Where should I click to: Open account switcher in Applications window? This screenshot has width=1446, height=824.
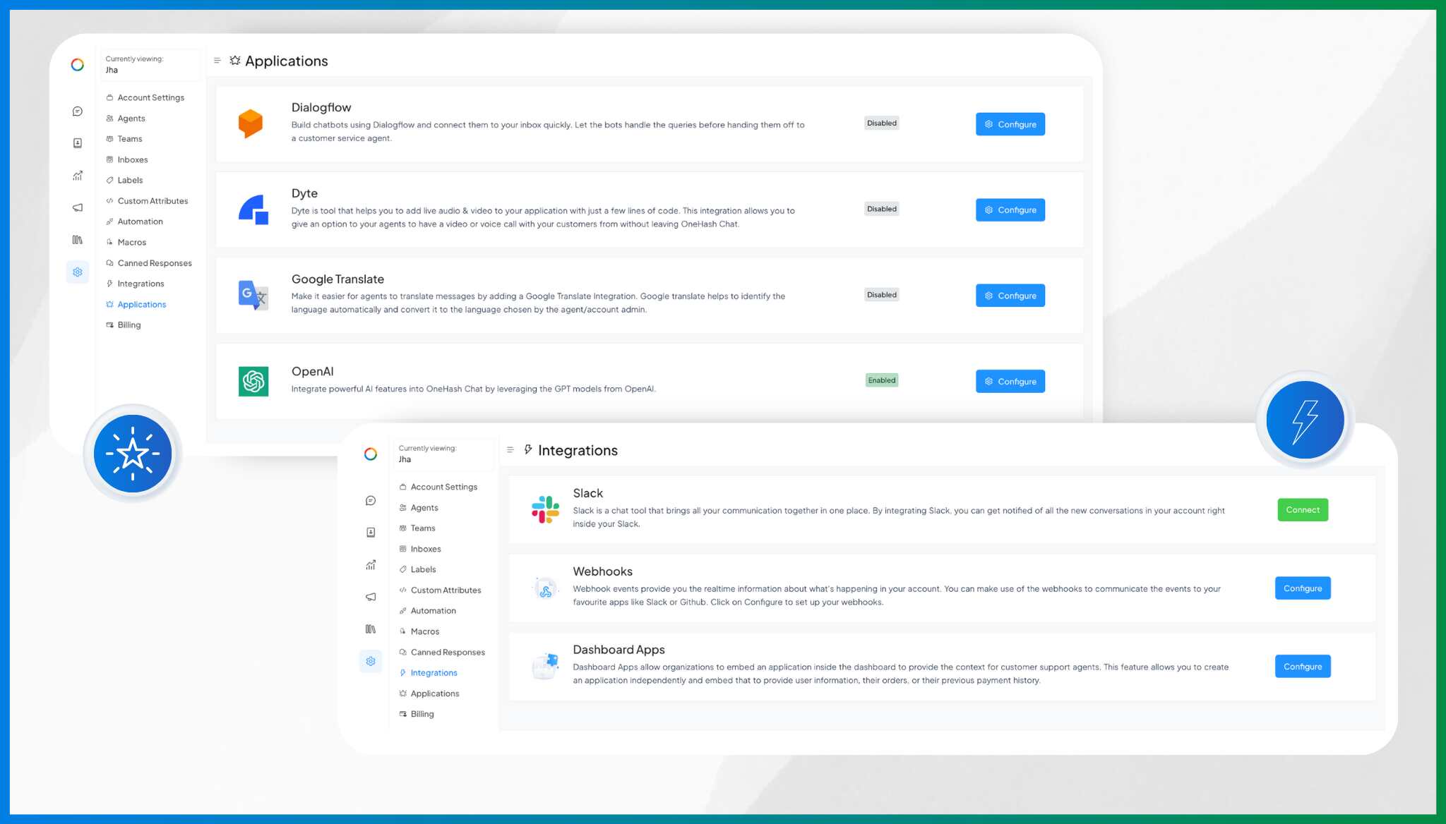[150, 65]
